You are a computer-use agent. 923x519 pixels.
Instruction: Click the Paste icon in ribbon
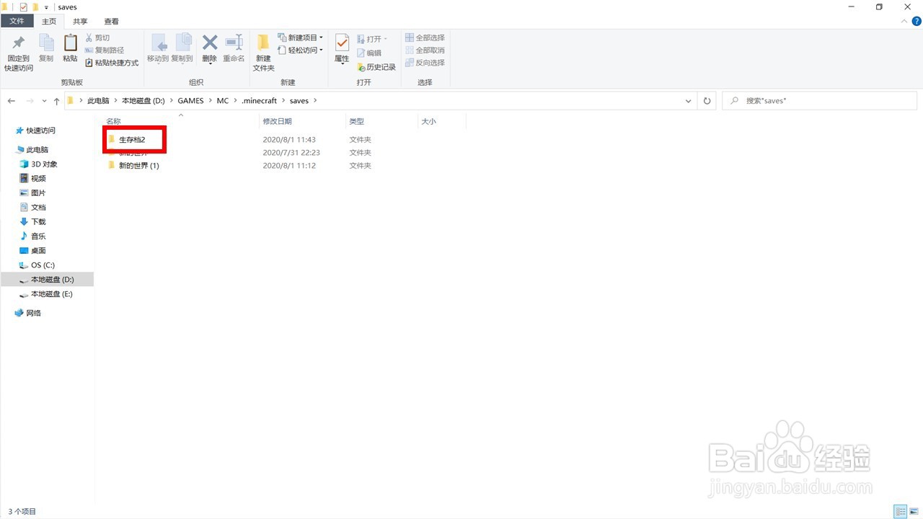[70, 43]
